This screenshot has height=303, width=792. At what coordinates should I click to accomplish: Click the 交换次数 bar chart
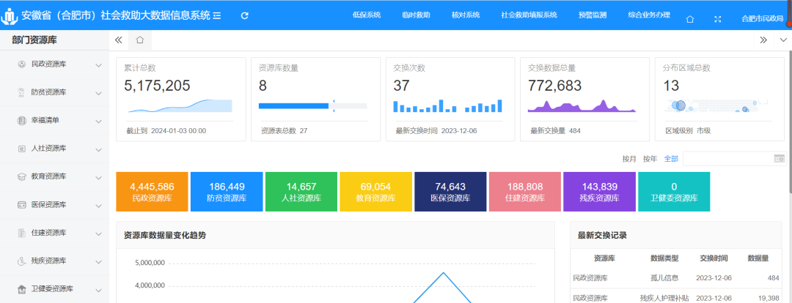(x=447, y=105)
